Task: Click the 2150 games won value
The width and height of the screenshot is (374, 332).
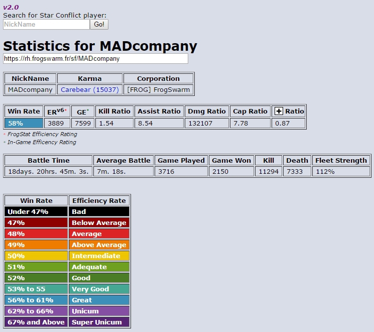Action: (231, 172)
